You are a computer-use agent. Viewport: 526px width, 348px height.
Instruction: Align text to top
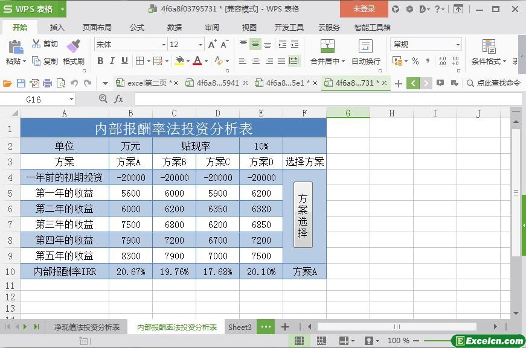tap(243, 43)
